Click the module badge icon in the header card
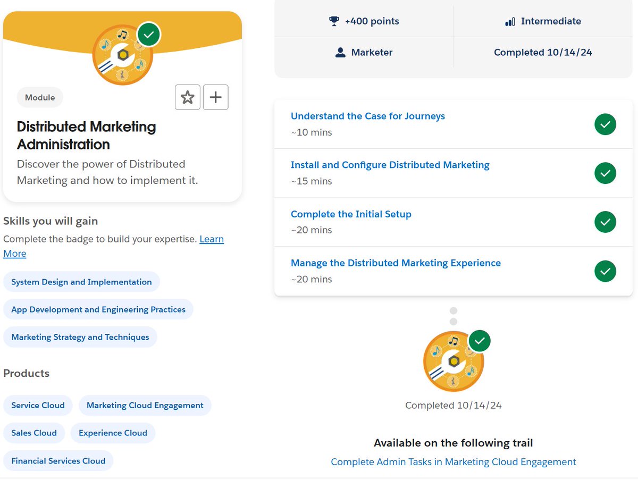638x480 pixels. click(x=123, y=55)
